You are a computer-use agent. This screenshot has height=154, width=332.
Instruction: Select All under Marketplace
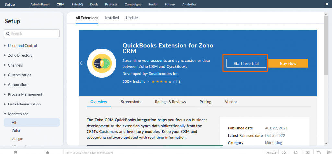[x=31, y=123]
